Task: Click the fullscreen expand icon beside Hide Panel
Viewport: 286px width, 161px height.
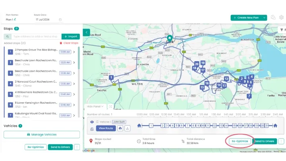Action: coord(110,107)
